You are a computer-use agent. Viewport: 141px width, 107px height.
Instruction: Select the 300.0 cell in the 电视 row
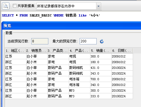click(x=101, y=56)
